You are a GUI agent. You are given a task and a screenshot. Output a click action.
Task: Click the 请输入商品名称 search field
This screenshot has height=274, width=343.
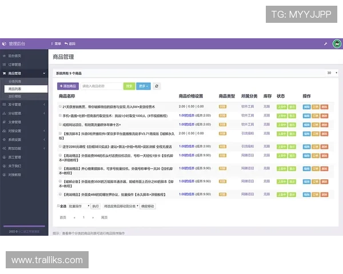coord(101,86)
